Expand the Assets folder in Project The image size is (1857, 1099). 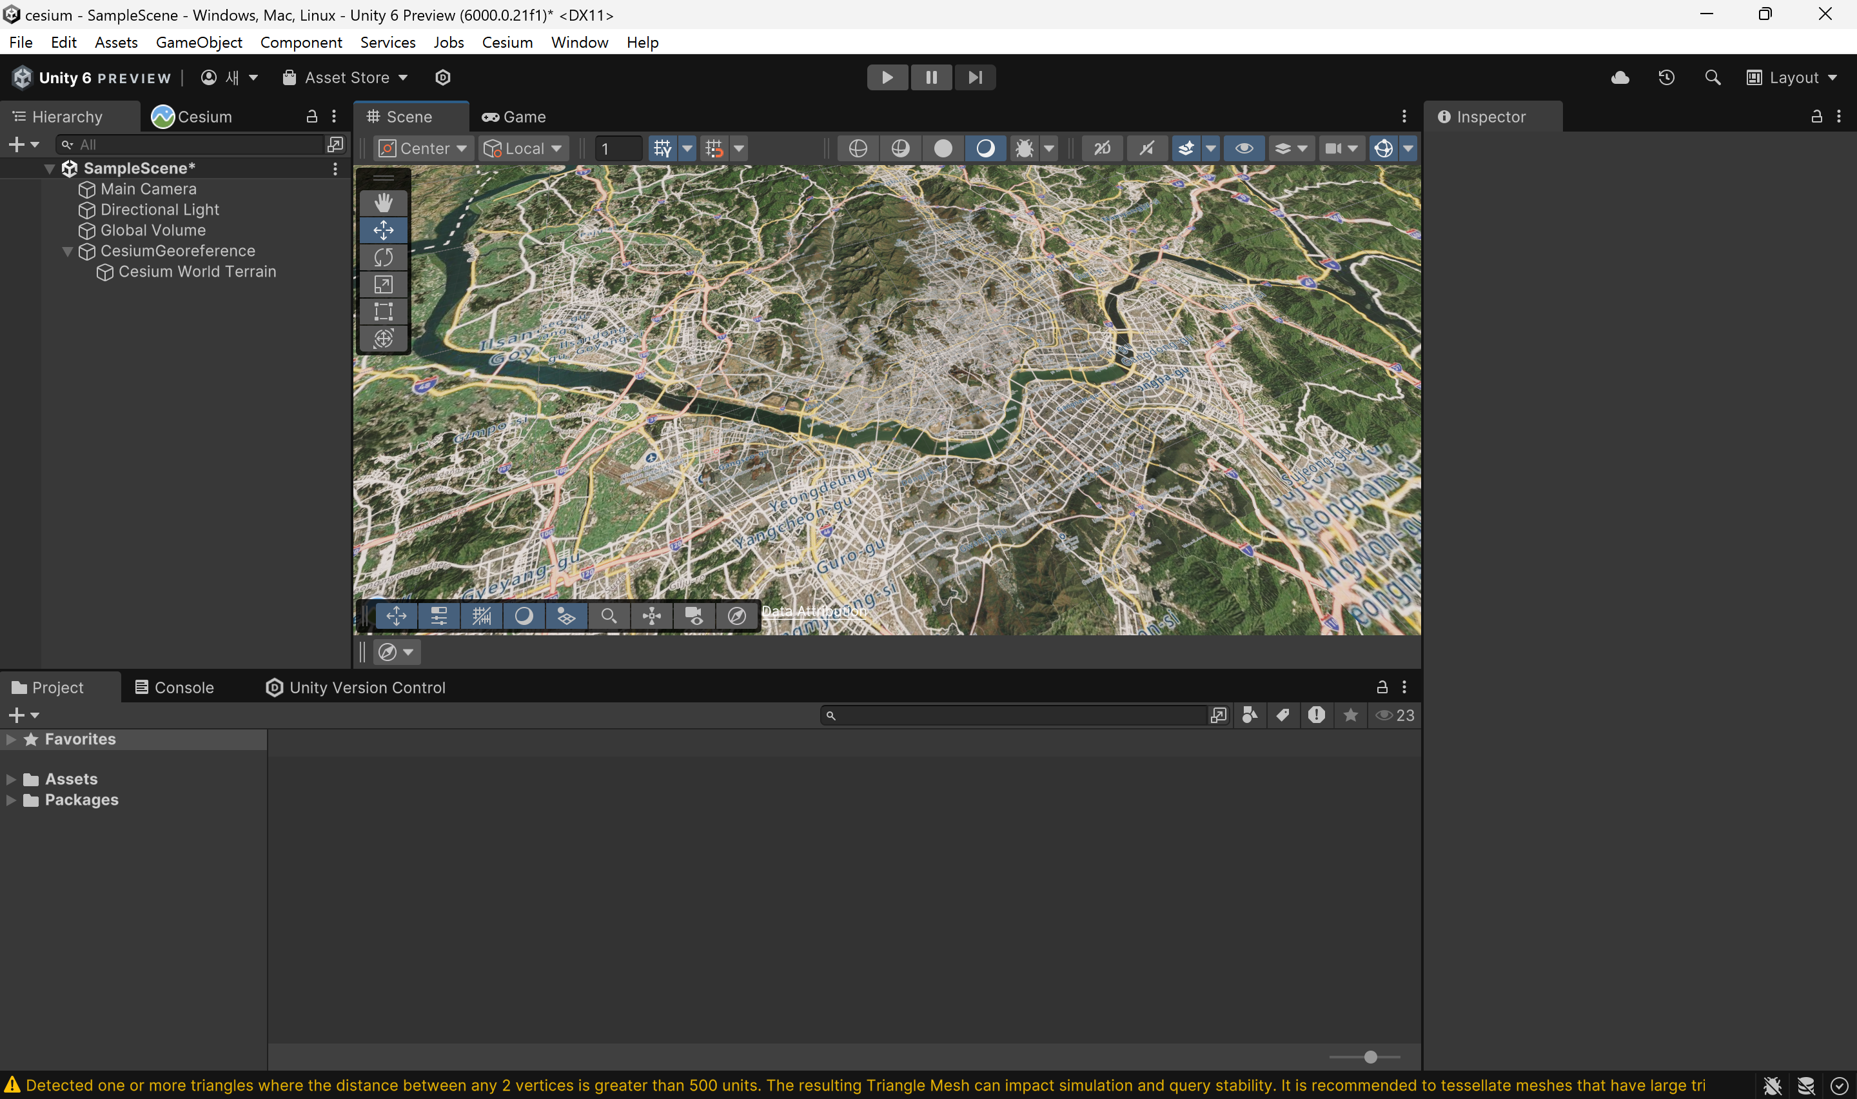13,777
